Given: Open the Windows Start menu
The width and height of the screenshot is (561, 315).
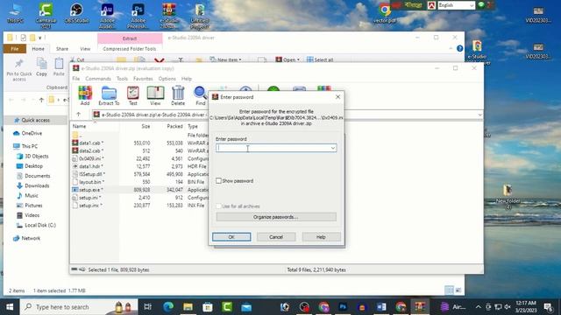Looking at the screenshot, I should (x=10, y=307).
